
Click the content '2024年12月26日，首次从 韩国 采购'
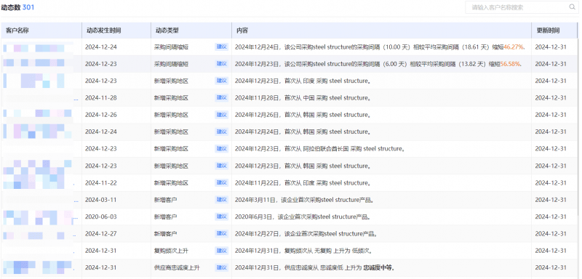282,115
